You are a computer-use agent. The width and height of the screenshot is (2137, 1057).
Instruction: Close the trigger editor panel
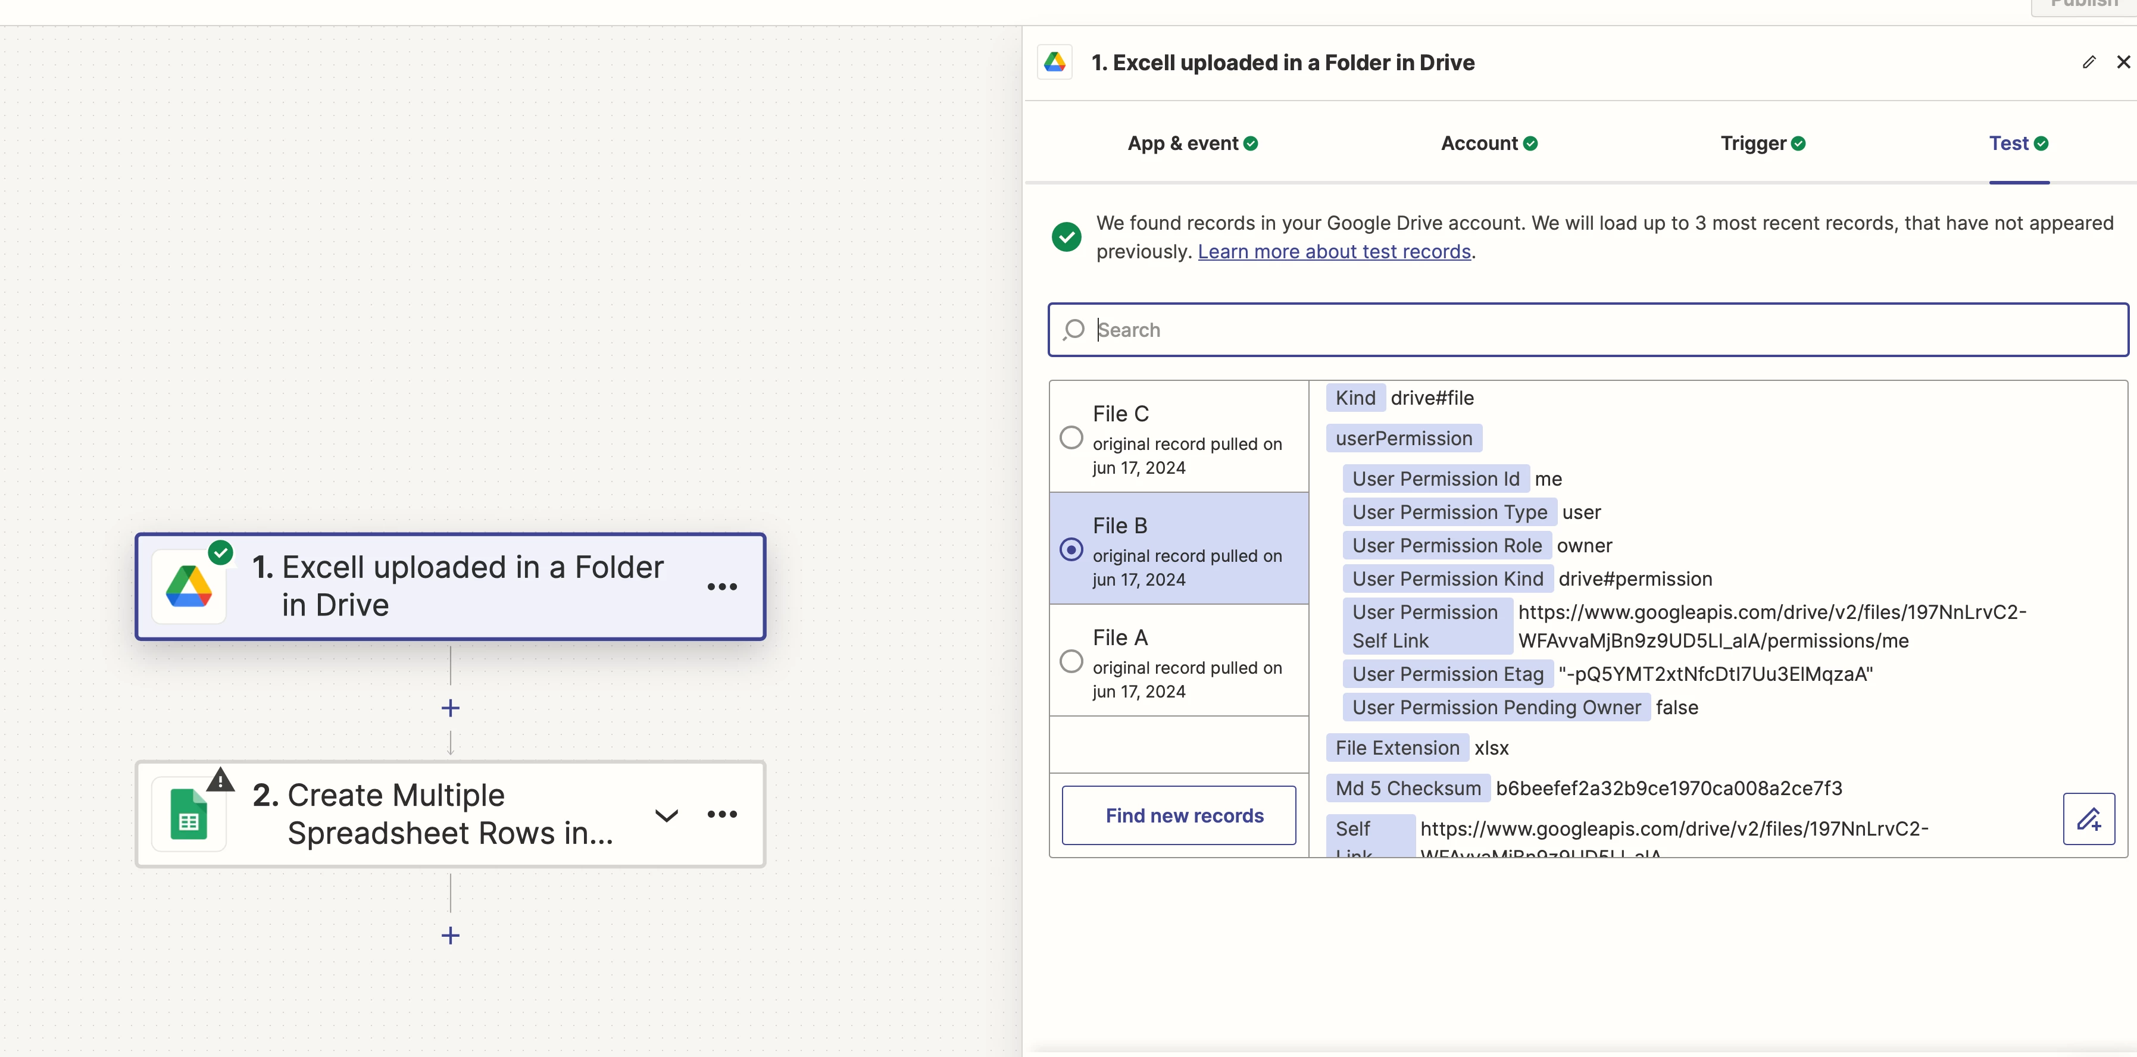2123,62
